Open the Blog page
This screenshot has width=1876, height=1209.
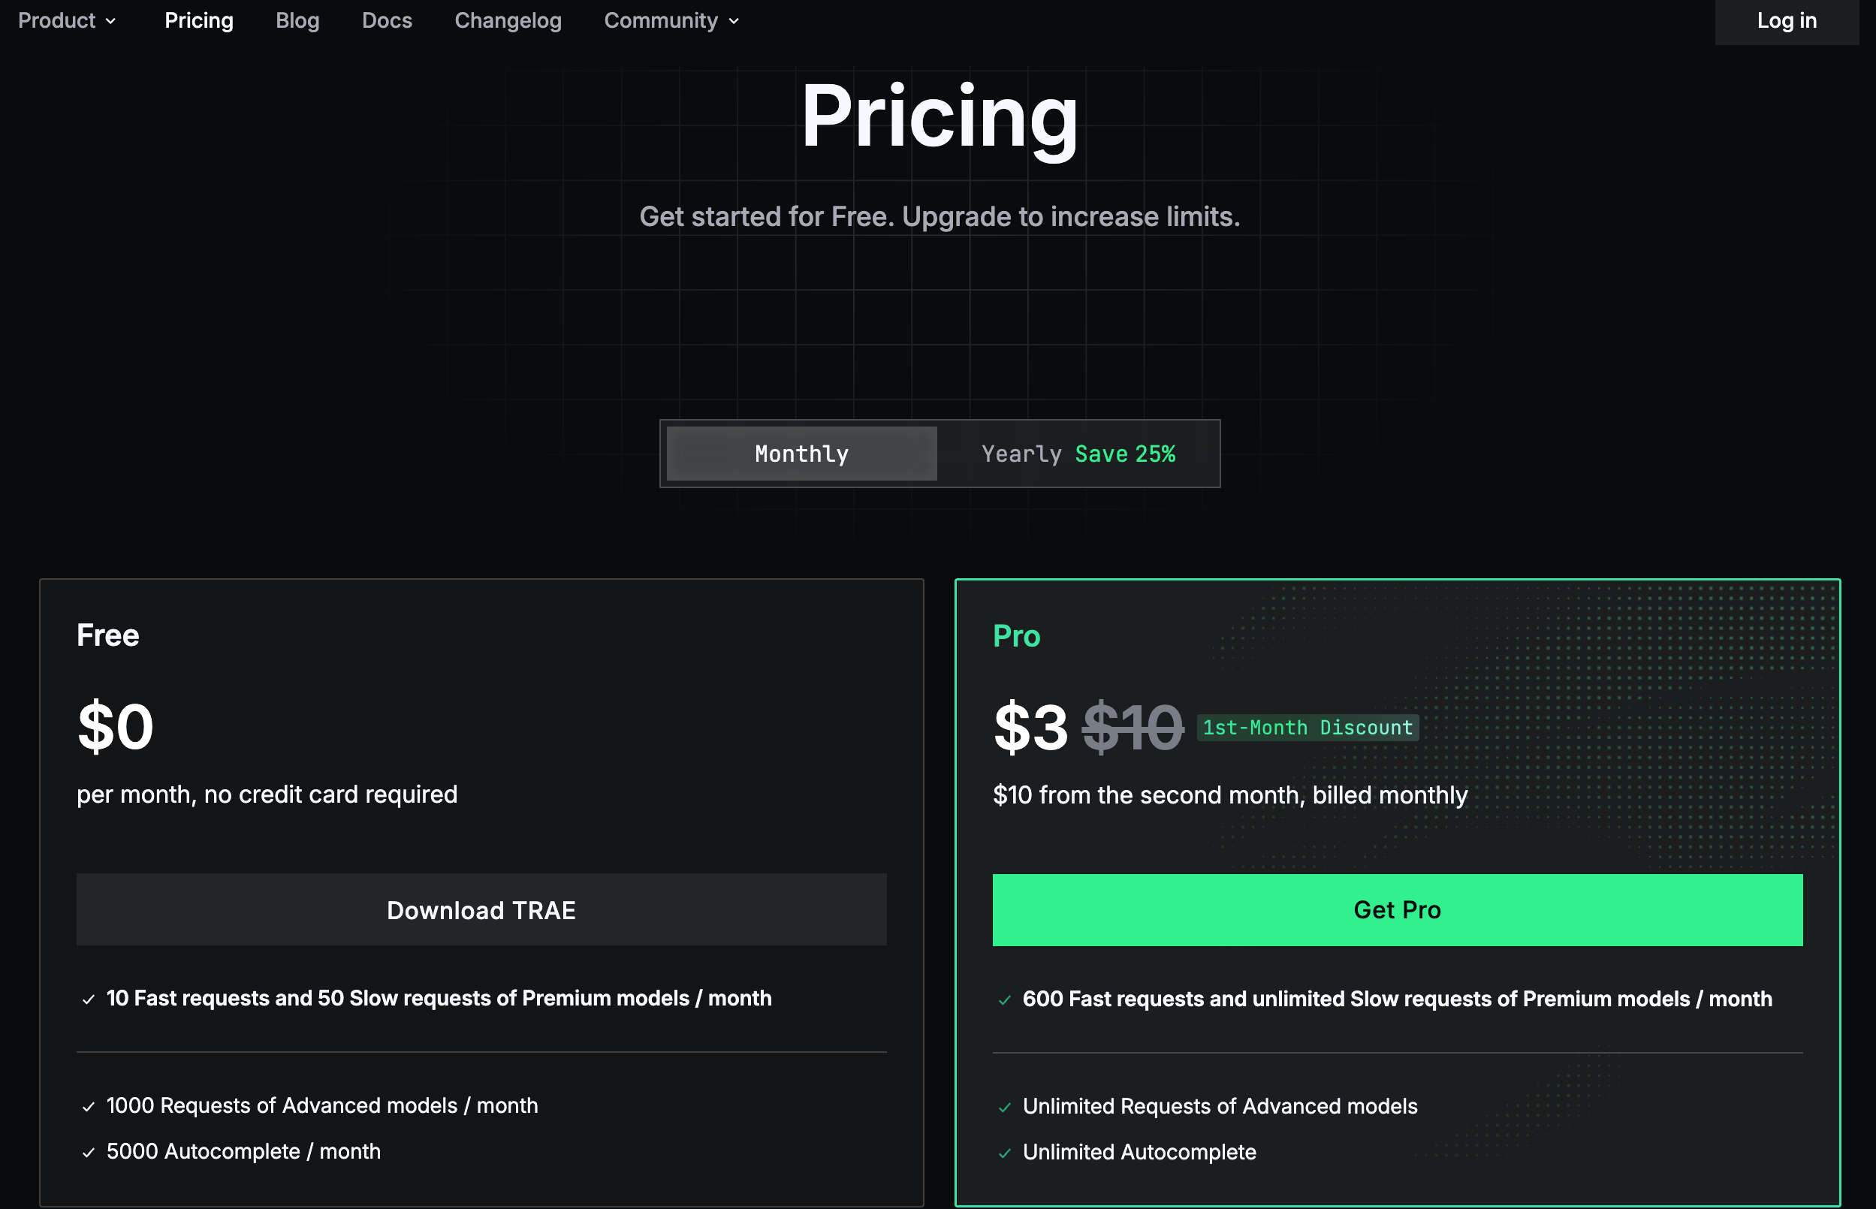pos(297,20)
